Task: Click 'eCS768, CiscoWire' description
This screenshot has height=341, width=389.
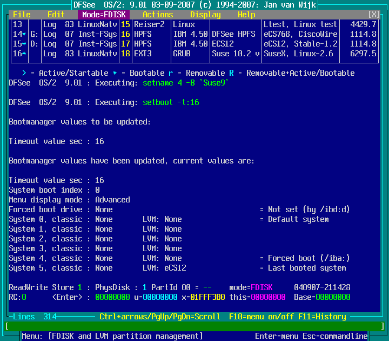Action: [x=300, y=34]
